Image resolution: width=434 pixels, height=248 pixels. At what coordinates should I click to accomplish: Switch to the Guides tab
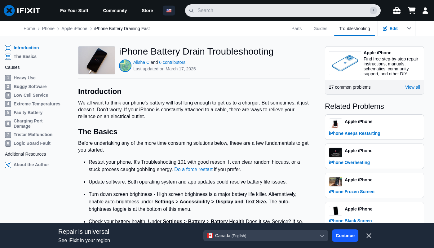pyautogui.click(x=320, y=29)
